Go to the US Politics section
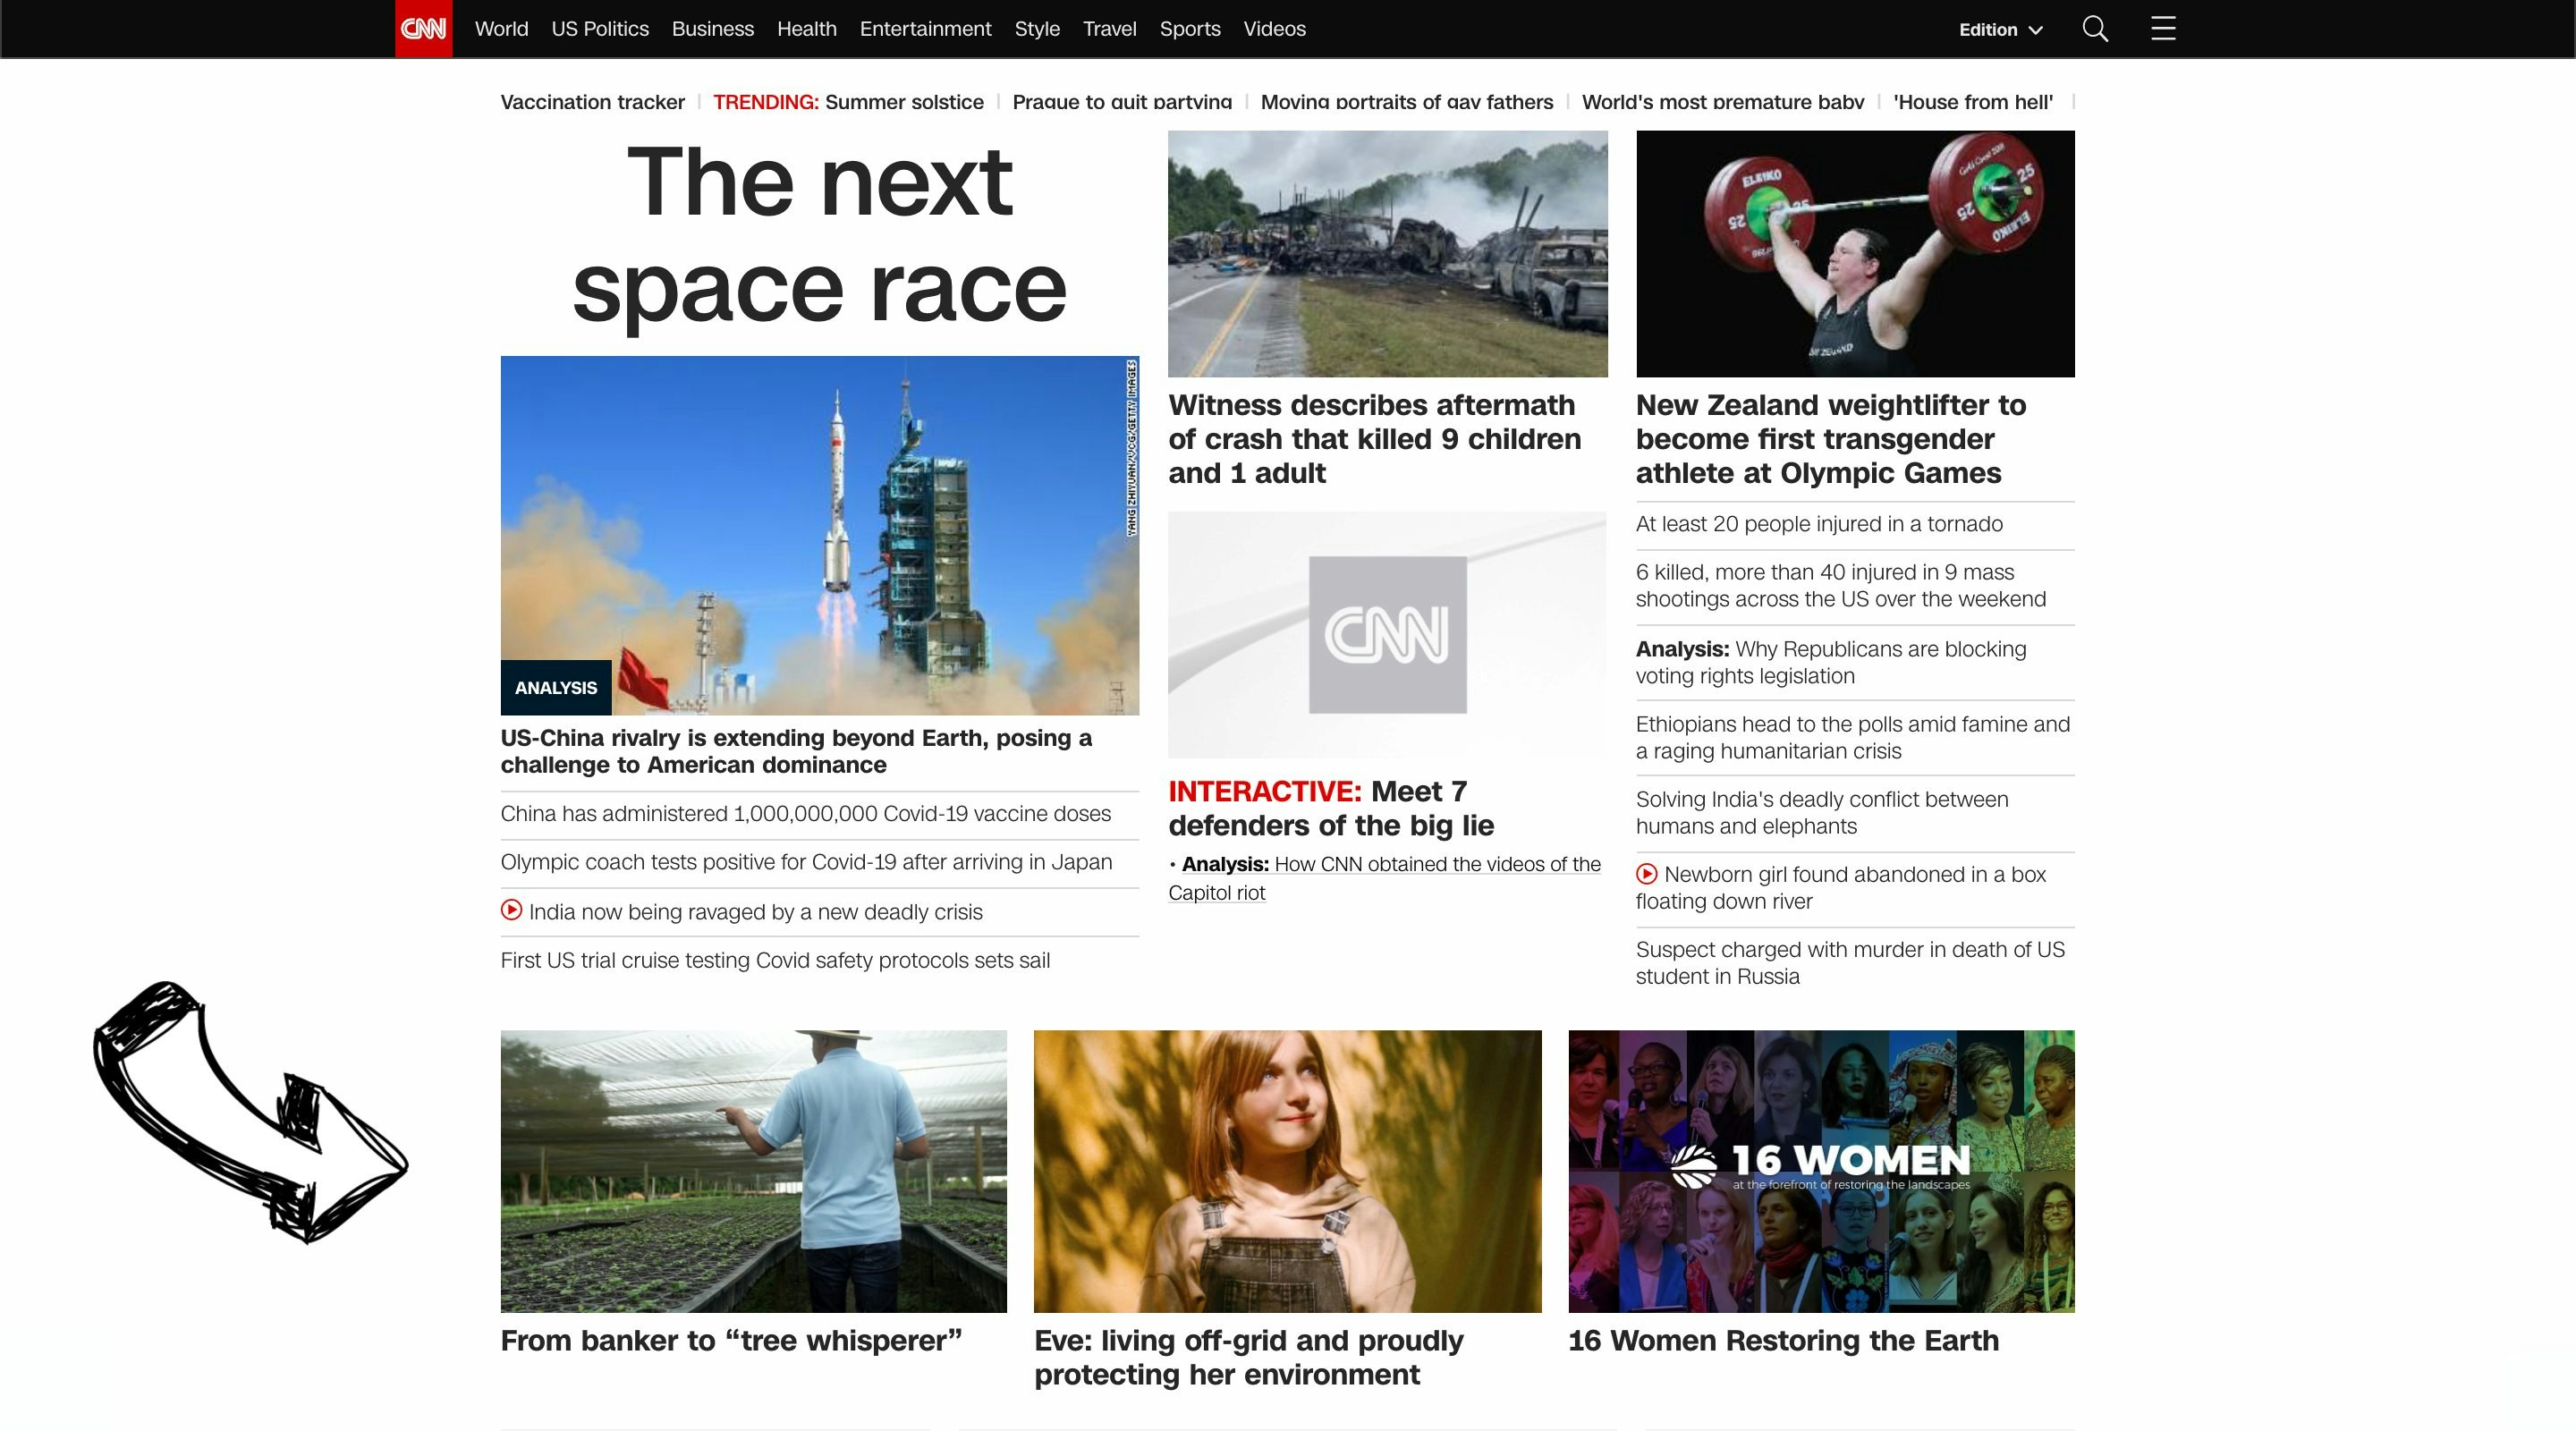Image resolution: width=2576 pixels, height=1431 pixels. tap(600, 29)
